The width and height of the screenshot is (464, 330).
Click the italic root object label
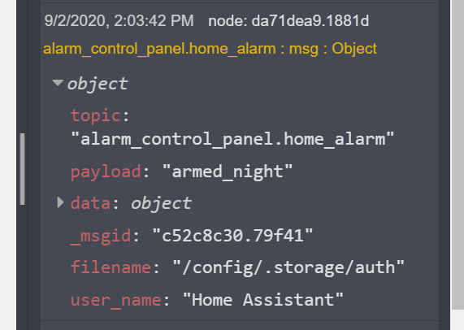pyautogui.click(x=98, y=84)
